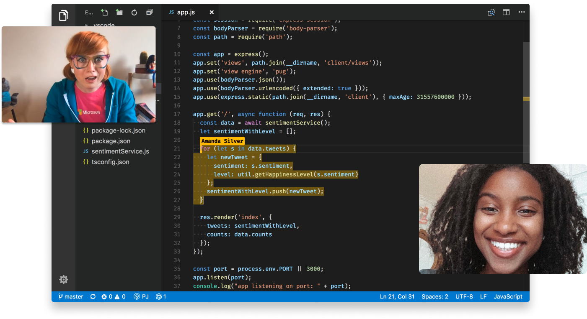Create a new folder in Explorer
This screenshot has width=587, height=319.
click(119, 13)
